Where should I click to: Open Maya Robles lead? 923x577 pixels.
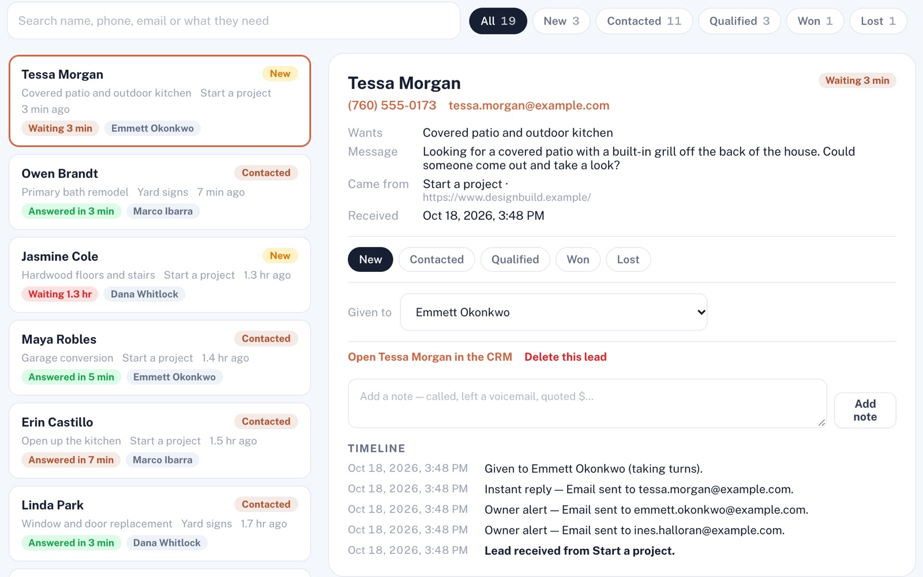point(160,358)
